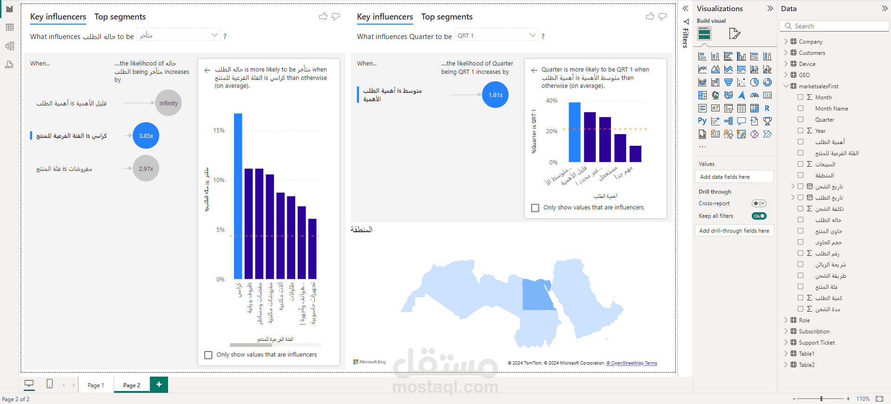Choose the Treemap visual
891x404 pixels.
pos(702,95)
